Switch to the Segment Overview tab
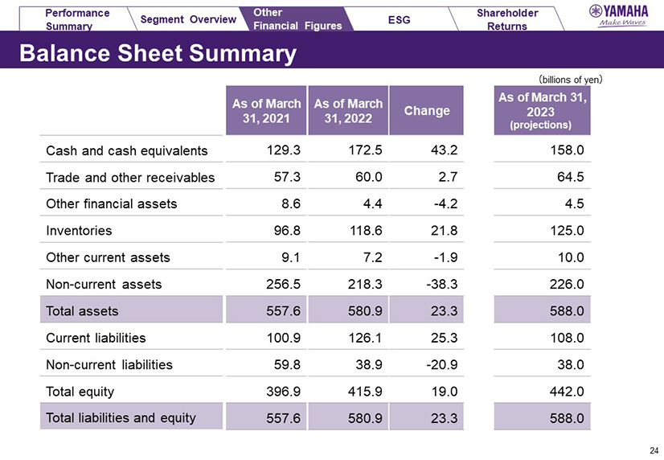The height and width of the screenshot is (460, 664). 188,19
